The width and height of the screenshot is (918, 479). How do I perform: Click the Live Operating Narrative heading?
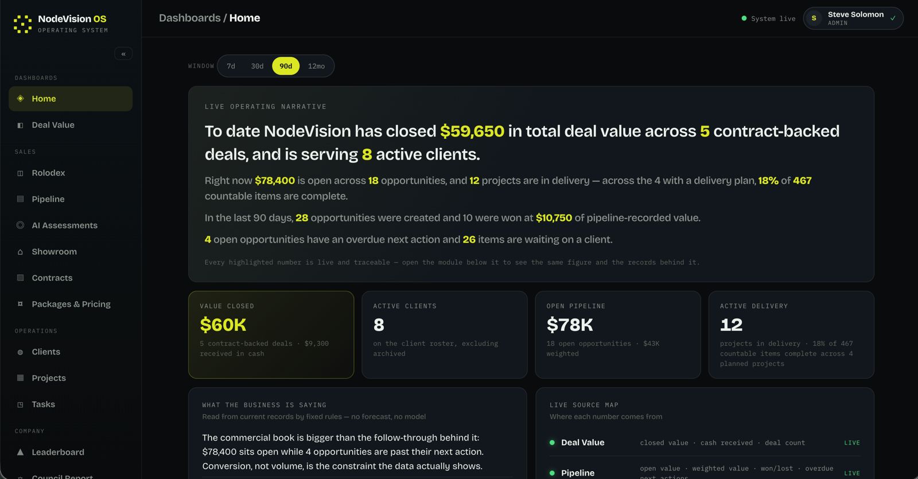(266, 107)
